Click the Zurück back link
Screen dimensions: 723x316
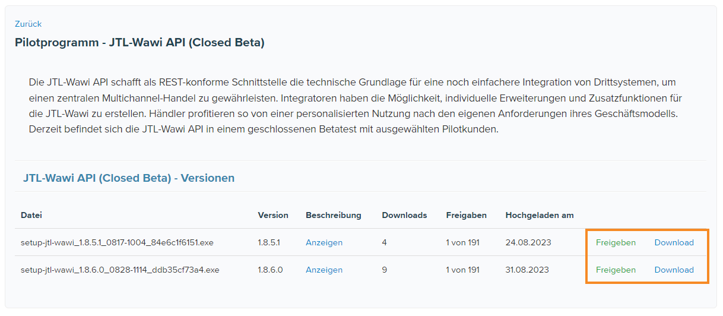[x=28, y=24]
